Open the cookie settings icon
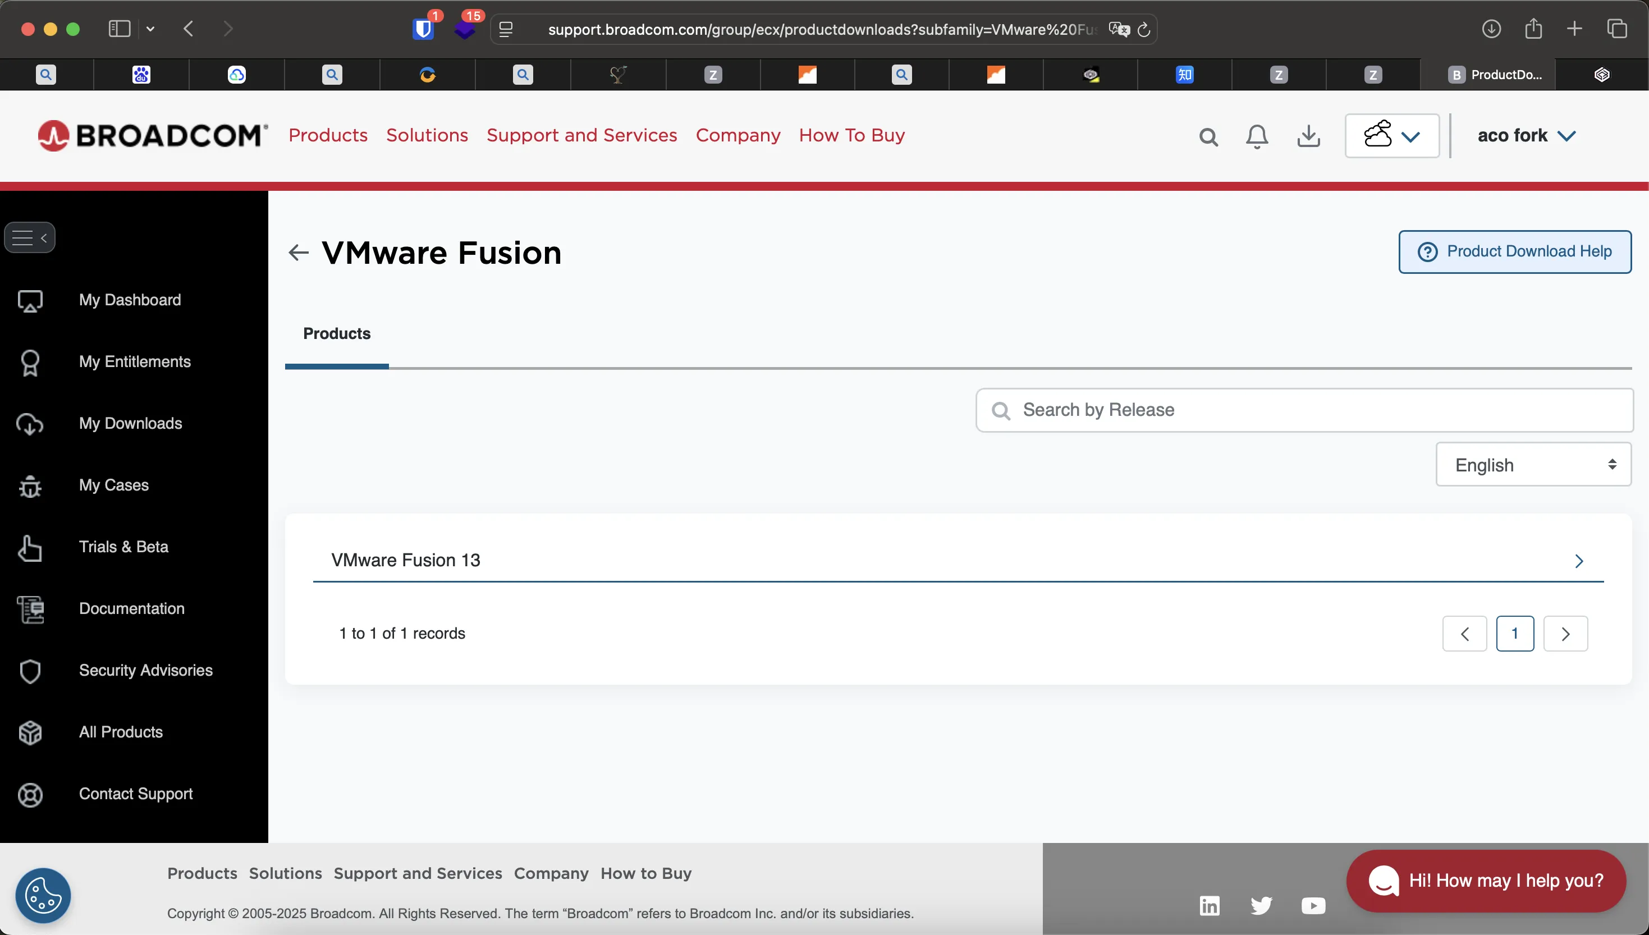The height and width of the screenshot is (935, 1649). coord(43,895)
